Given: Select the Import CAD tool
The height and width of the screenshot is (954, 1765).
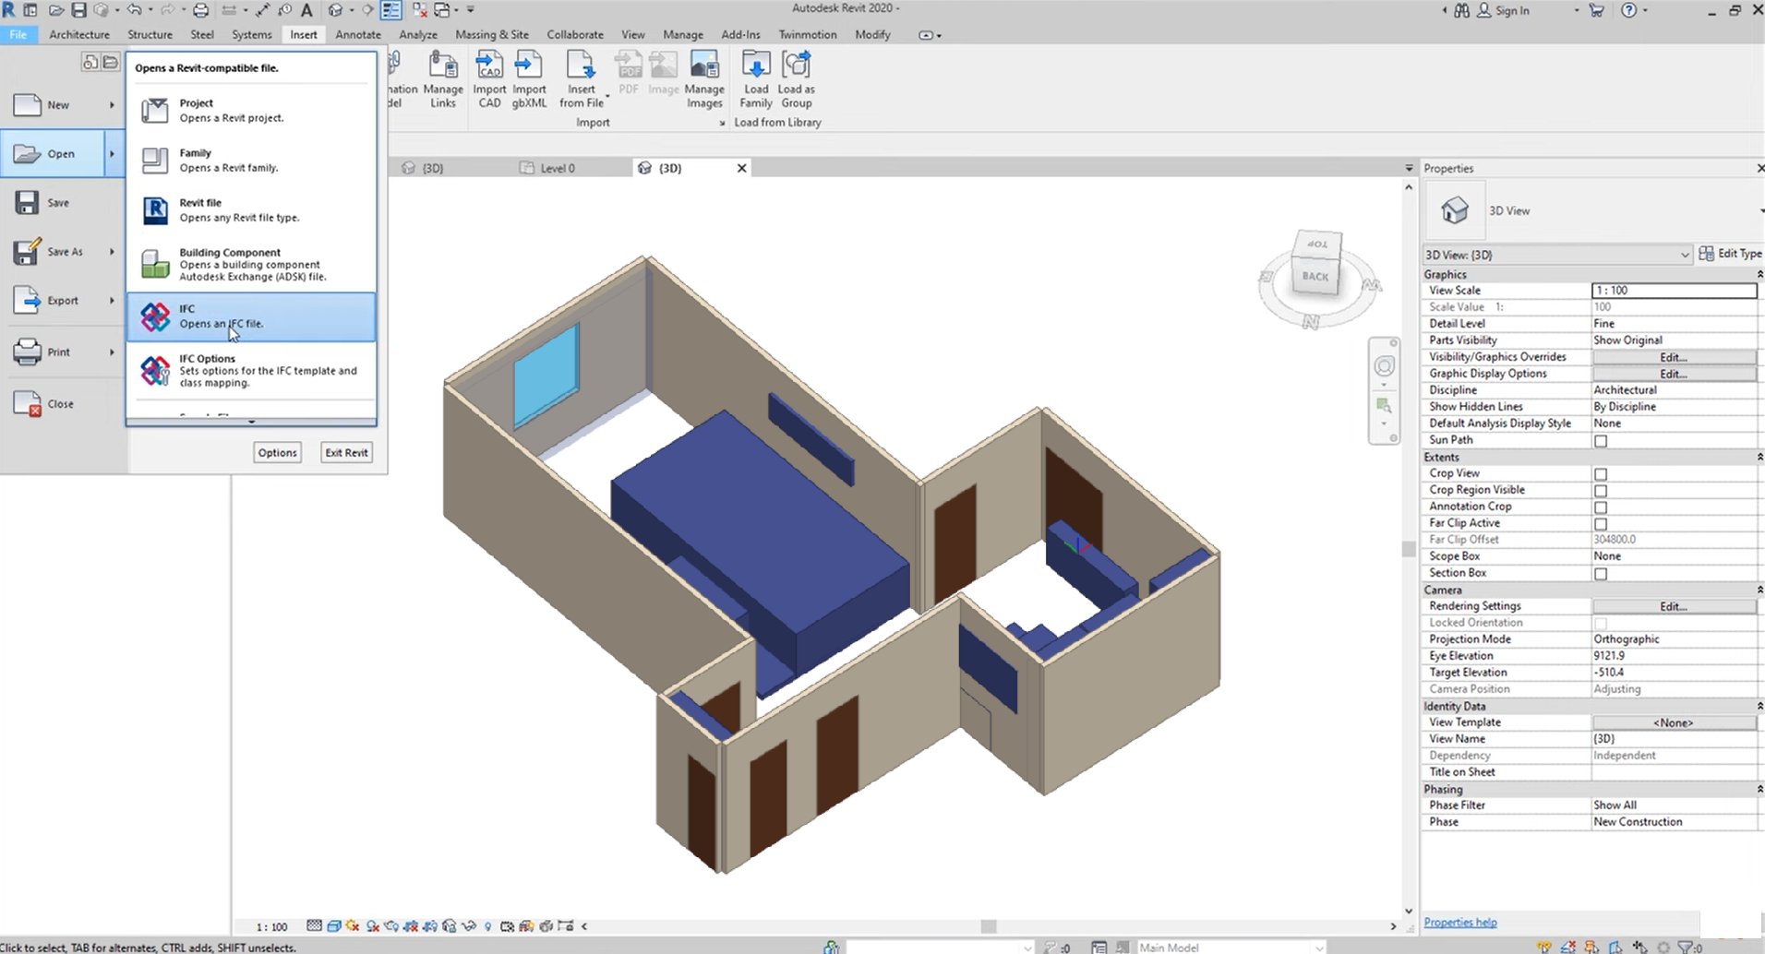Looking at the screenshot, I should (489, 78).
